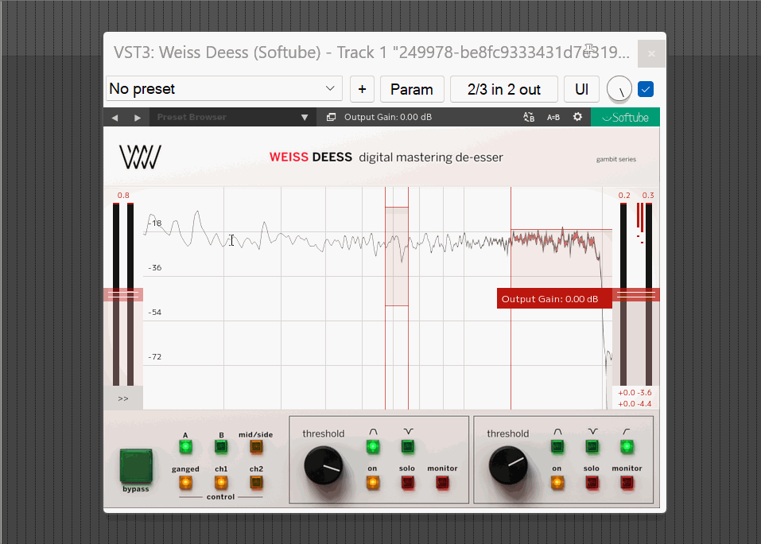
Task: Click the red Output Gain: 0.00 dB label
Action: click(x=554, y=298)
